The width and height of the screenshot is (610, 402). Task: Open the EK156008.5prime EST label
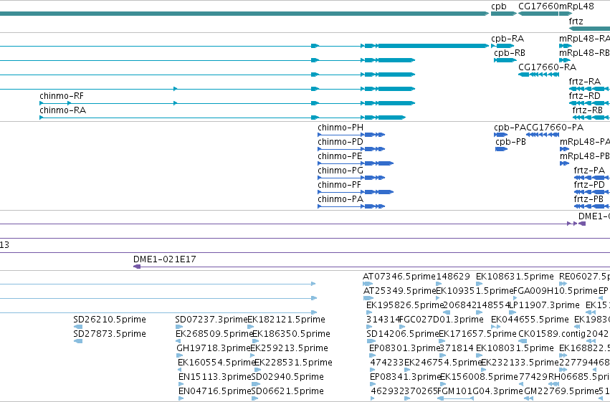[x=479, y=377]
